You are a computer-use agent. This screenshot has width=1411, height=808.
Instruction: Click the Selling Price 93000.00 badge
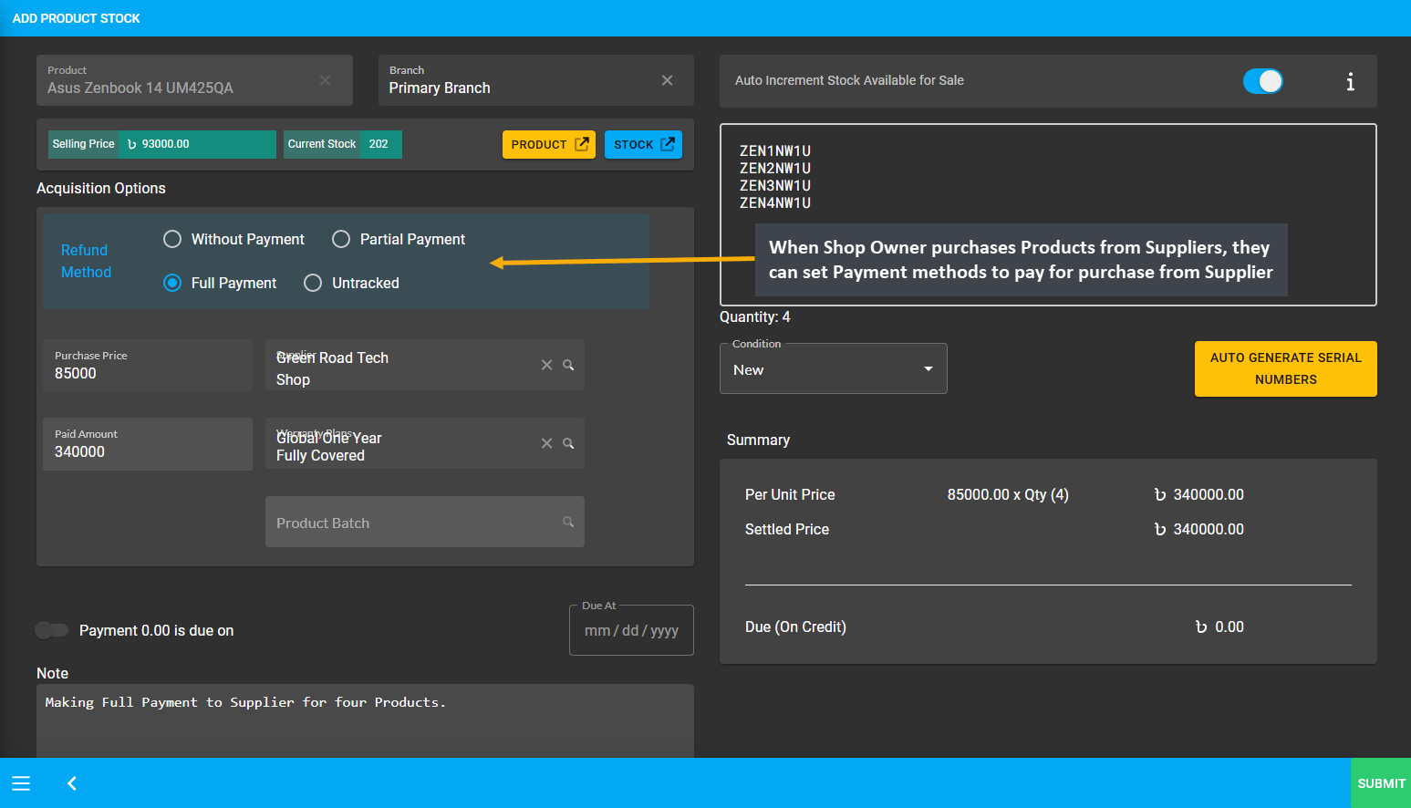point(162,144)
